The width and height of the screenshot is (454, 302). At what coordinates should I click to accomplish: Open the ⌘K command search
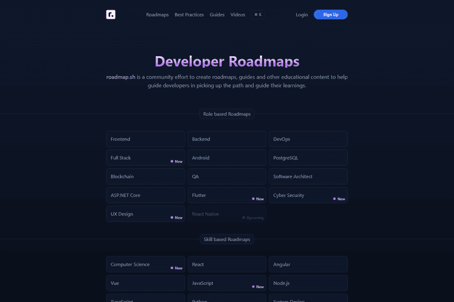258,14
